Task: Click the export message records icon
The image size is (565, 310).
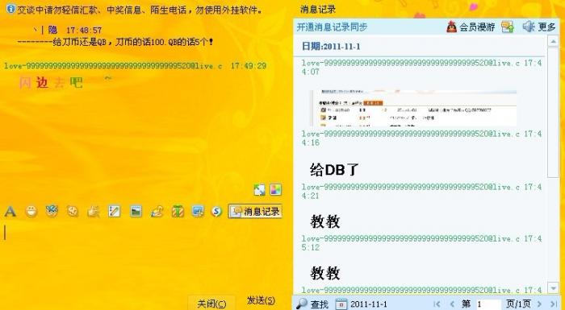Action: coord(508,27)
